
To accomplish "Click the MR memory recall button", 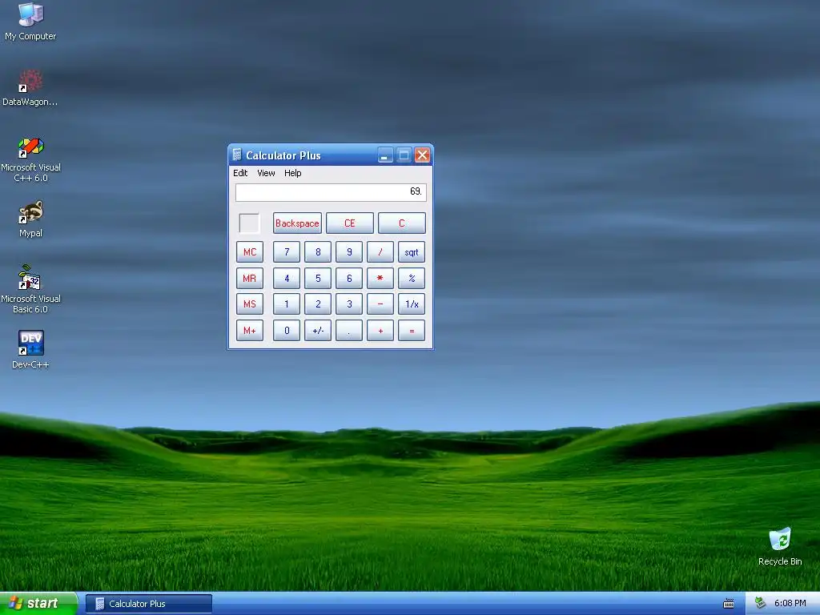I will pyautogui.click(x=250, y=278).
